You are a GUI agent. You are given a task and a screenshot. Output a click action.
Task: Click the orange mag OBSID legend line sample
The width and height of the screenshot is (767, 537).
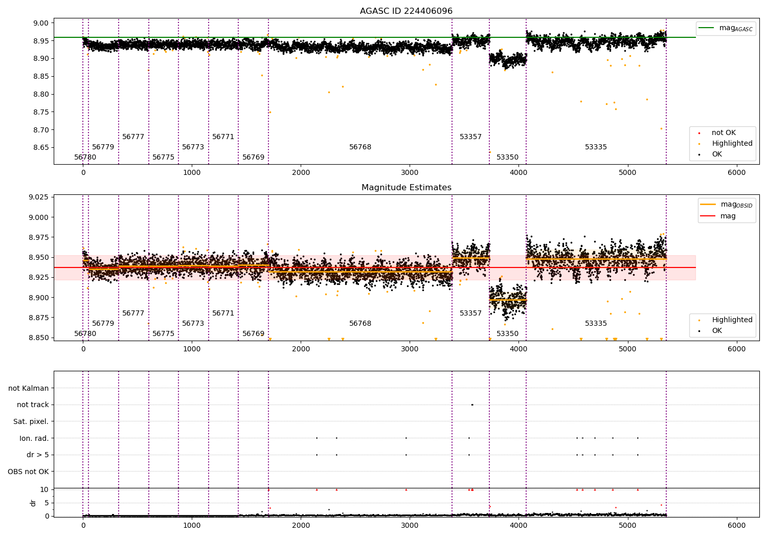point(708,204)
